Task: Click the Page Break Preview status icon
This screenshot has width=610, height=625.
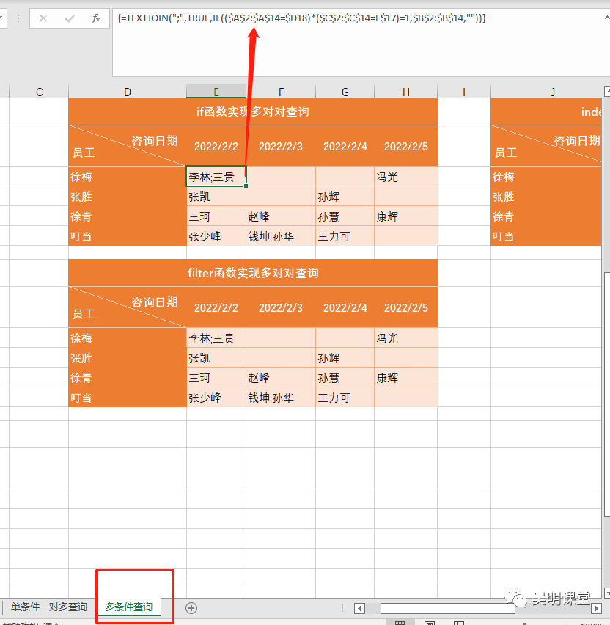Action: tap(459, 623)
